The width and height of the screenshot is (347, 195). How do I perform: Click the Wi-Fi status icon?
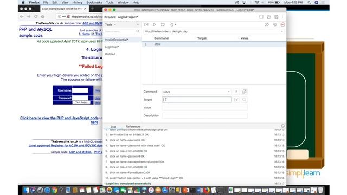click(256, 2)
